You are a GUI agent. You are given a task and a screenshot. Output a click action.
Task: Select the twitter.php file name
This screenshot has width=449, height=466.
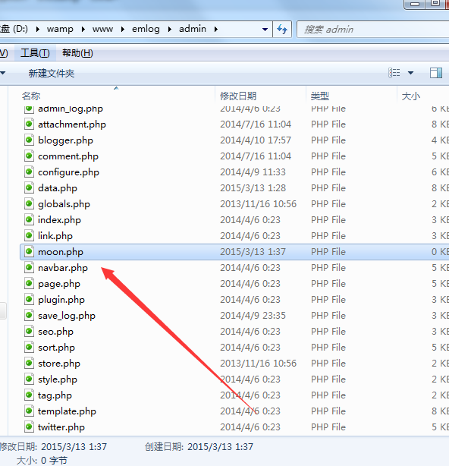click(61, 427)
